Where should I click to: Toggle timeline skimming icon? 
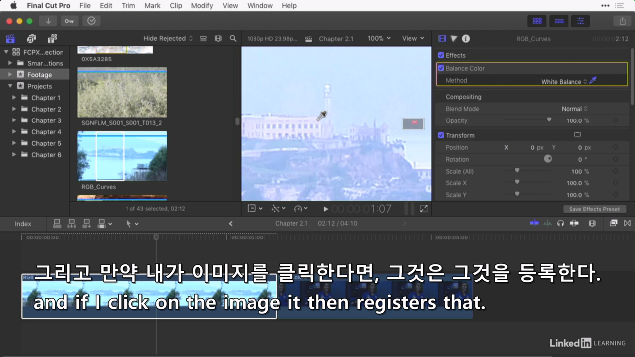tap(534, 223)
